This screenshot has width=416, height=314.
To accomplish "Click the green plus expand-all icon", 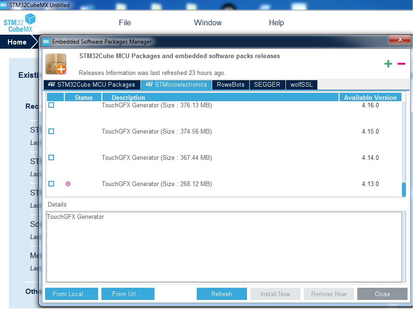I will (388, 64).
